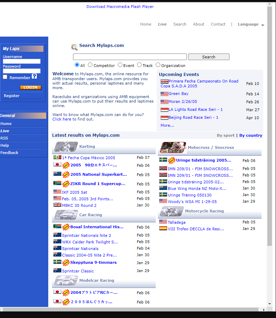
Task: Go to RSS in the General sidebar
Action: click(4, 138)
